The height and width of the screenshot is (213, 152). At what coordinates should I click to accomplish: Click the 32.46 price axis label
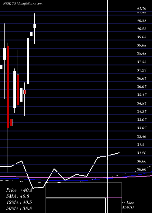tap(142, 136)
